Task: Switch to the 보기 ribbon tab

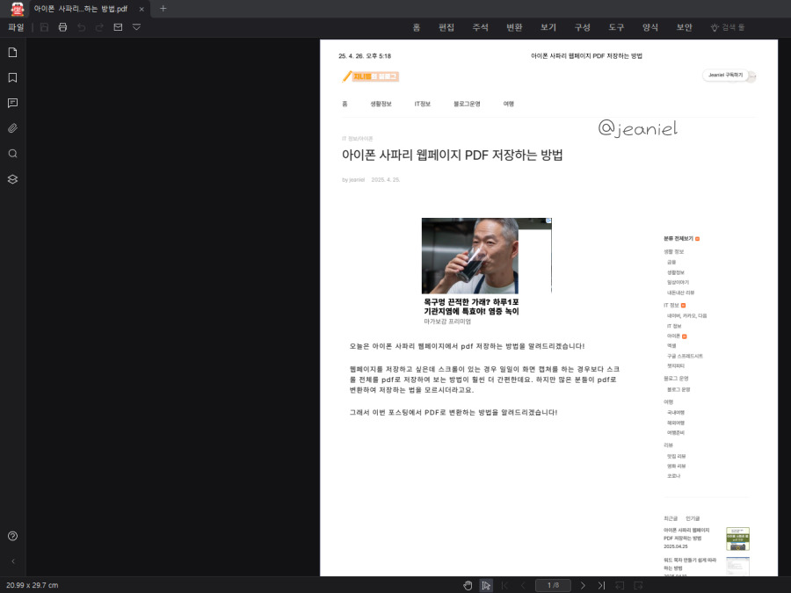Action: pyautogui.click(x=548, y=27)
